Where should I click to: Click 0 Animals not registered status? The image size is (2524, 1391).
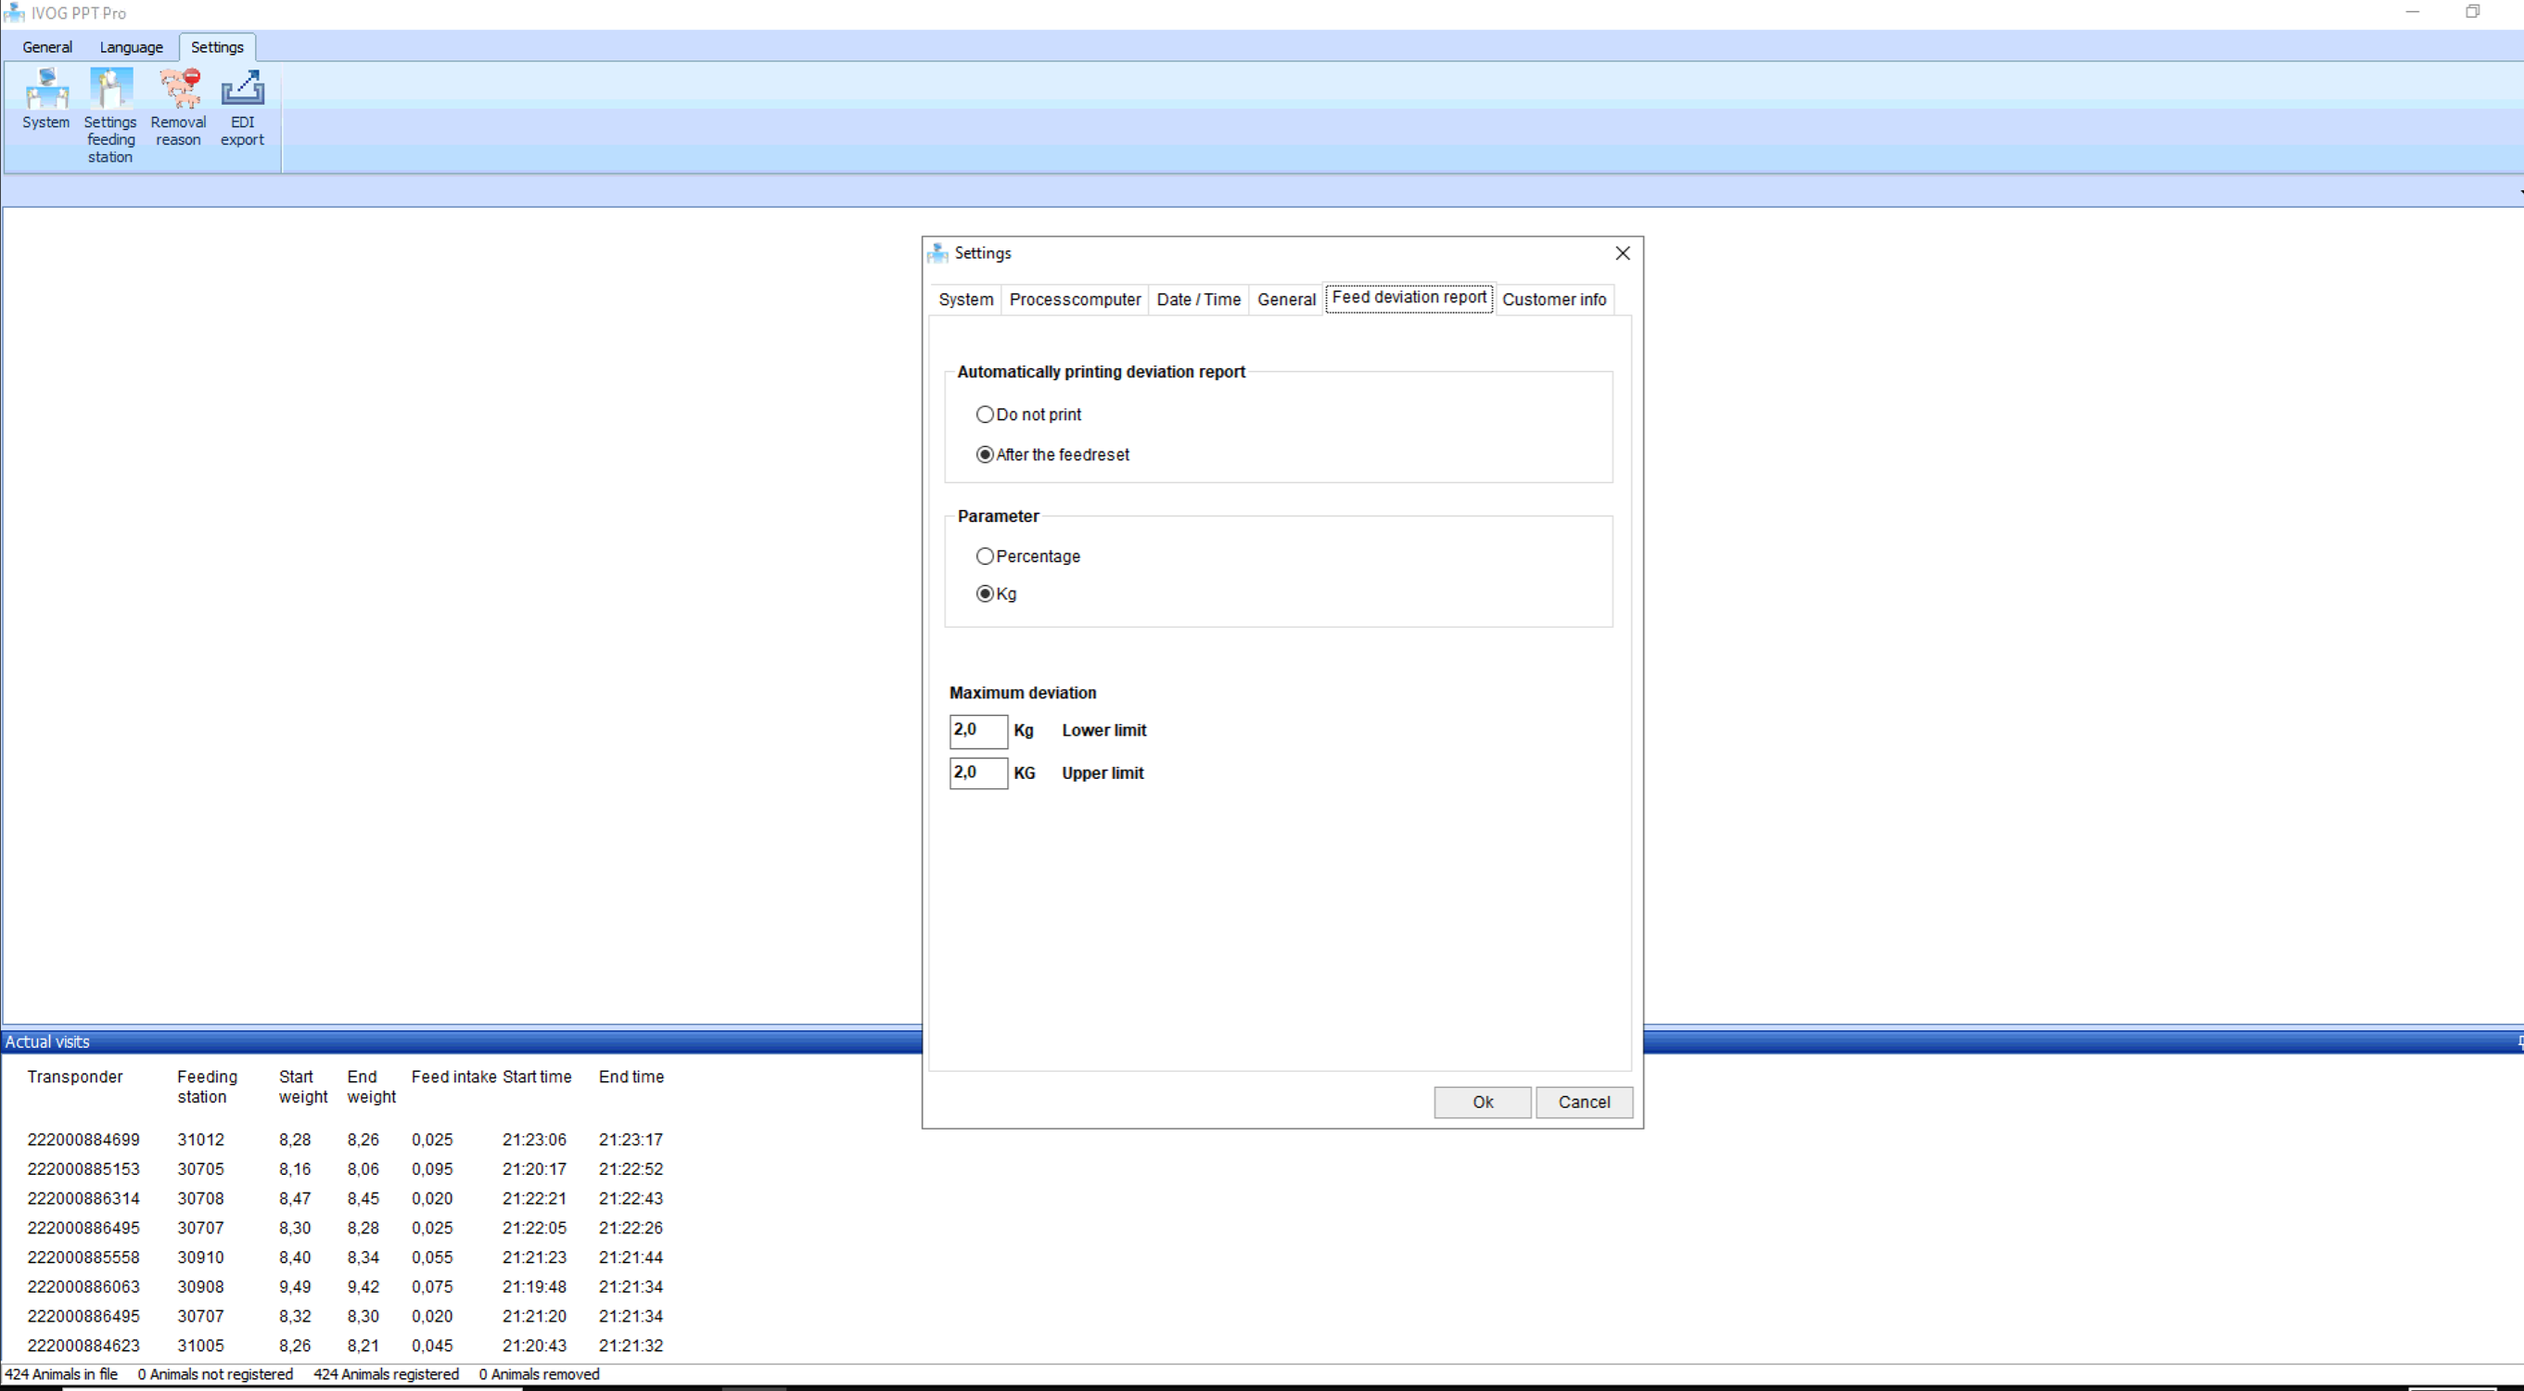pyautogui.click(x=214, y=1374)
